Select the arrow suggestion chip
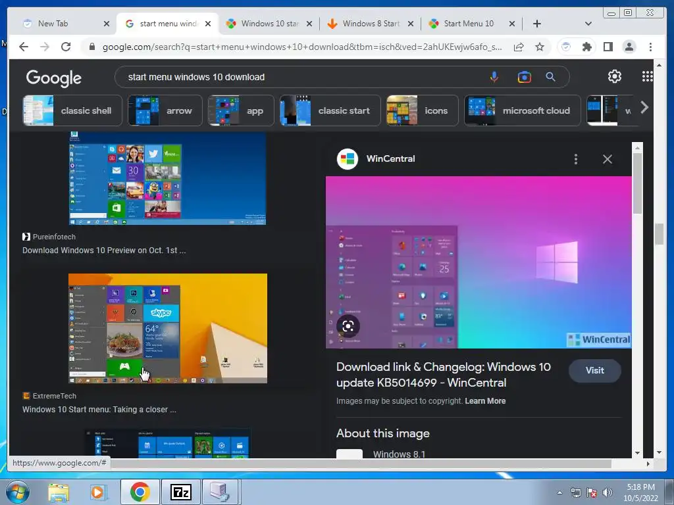This screenshot has width=674, height=505. point(165,110)
